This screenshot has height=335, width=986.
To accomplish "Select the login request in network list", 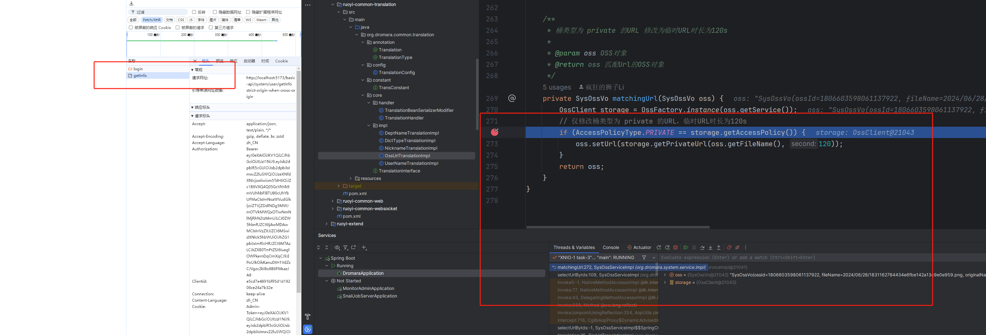I will click(138, 69).
